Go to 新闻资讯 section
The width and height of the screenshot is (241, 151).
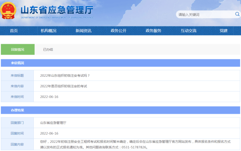coord(83,31)
